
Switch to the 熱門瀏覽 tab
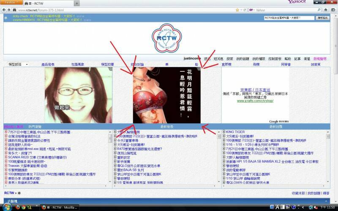35,127
